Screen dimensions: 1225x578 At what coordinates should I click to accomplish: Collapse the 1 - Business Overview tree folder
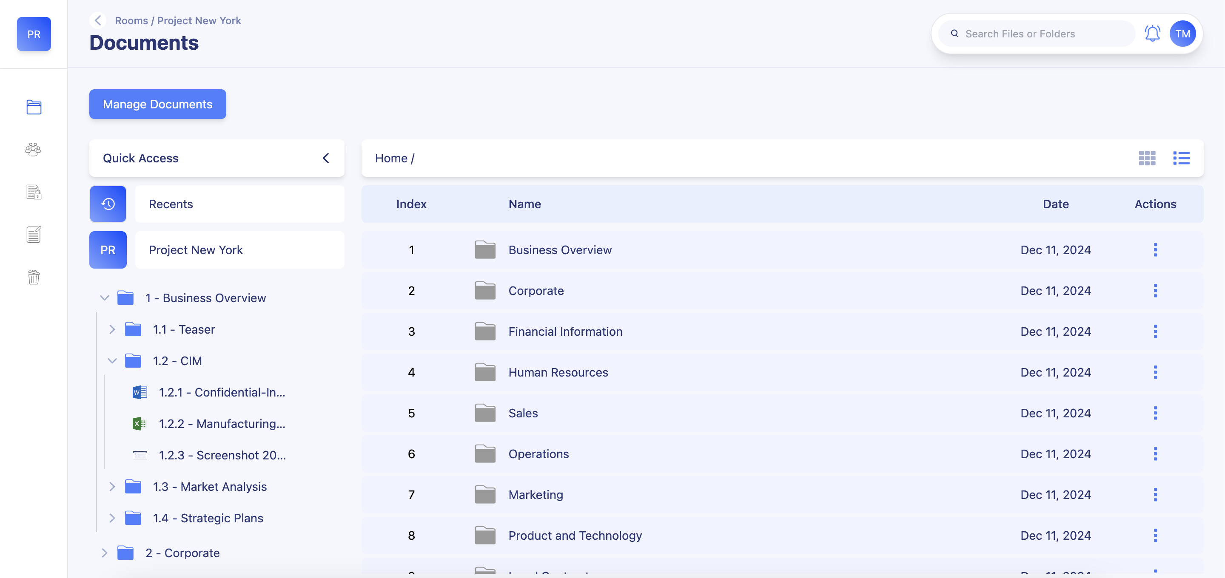[105, 298]
